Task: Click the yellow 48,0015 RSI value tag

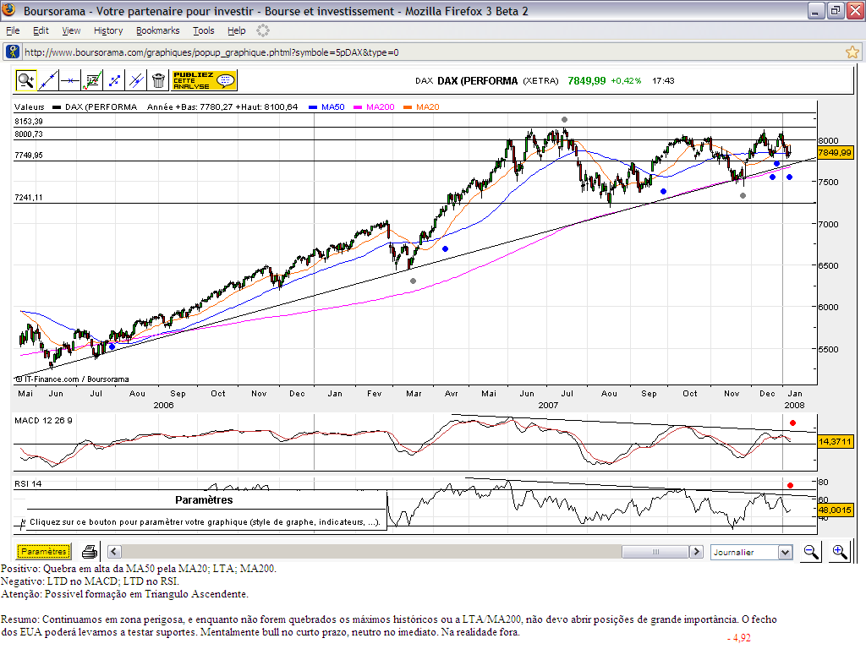Action: point(835,510)
